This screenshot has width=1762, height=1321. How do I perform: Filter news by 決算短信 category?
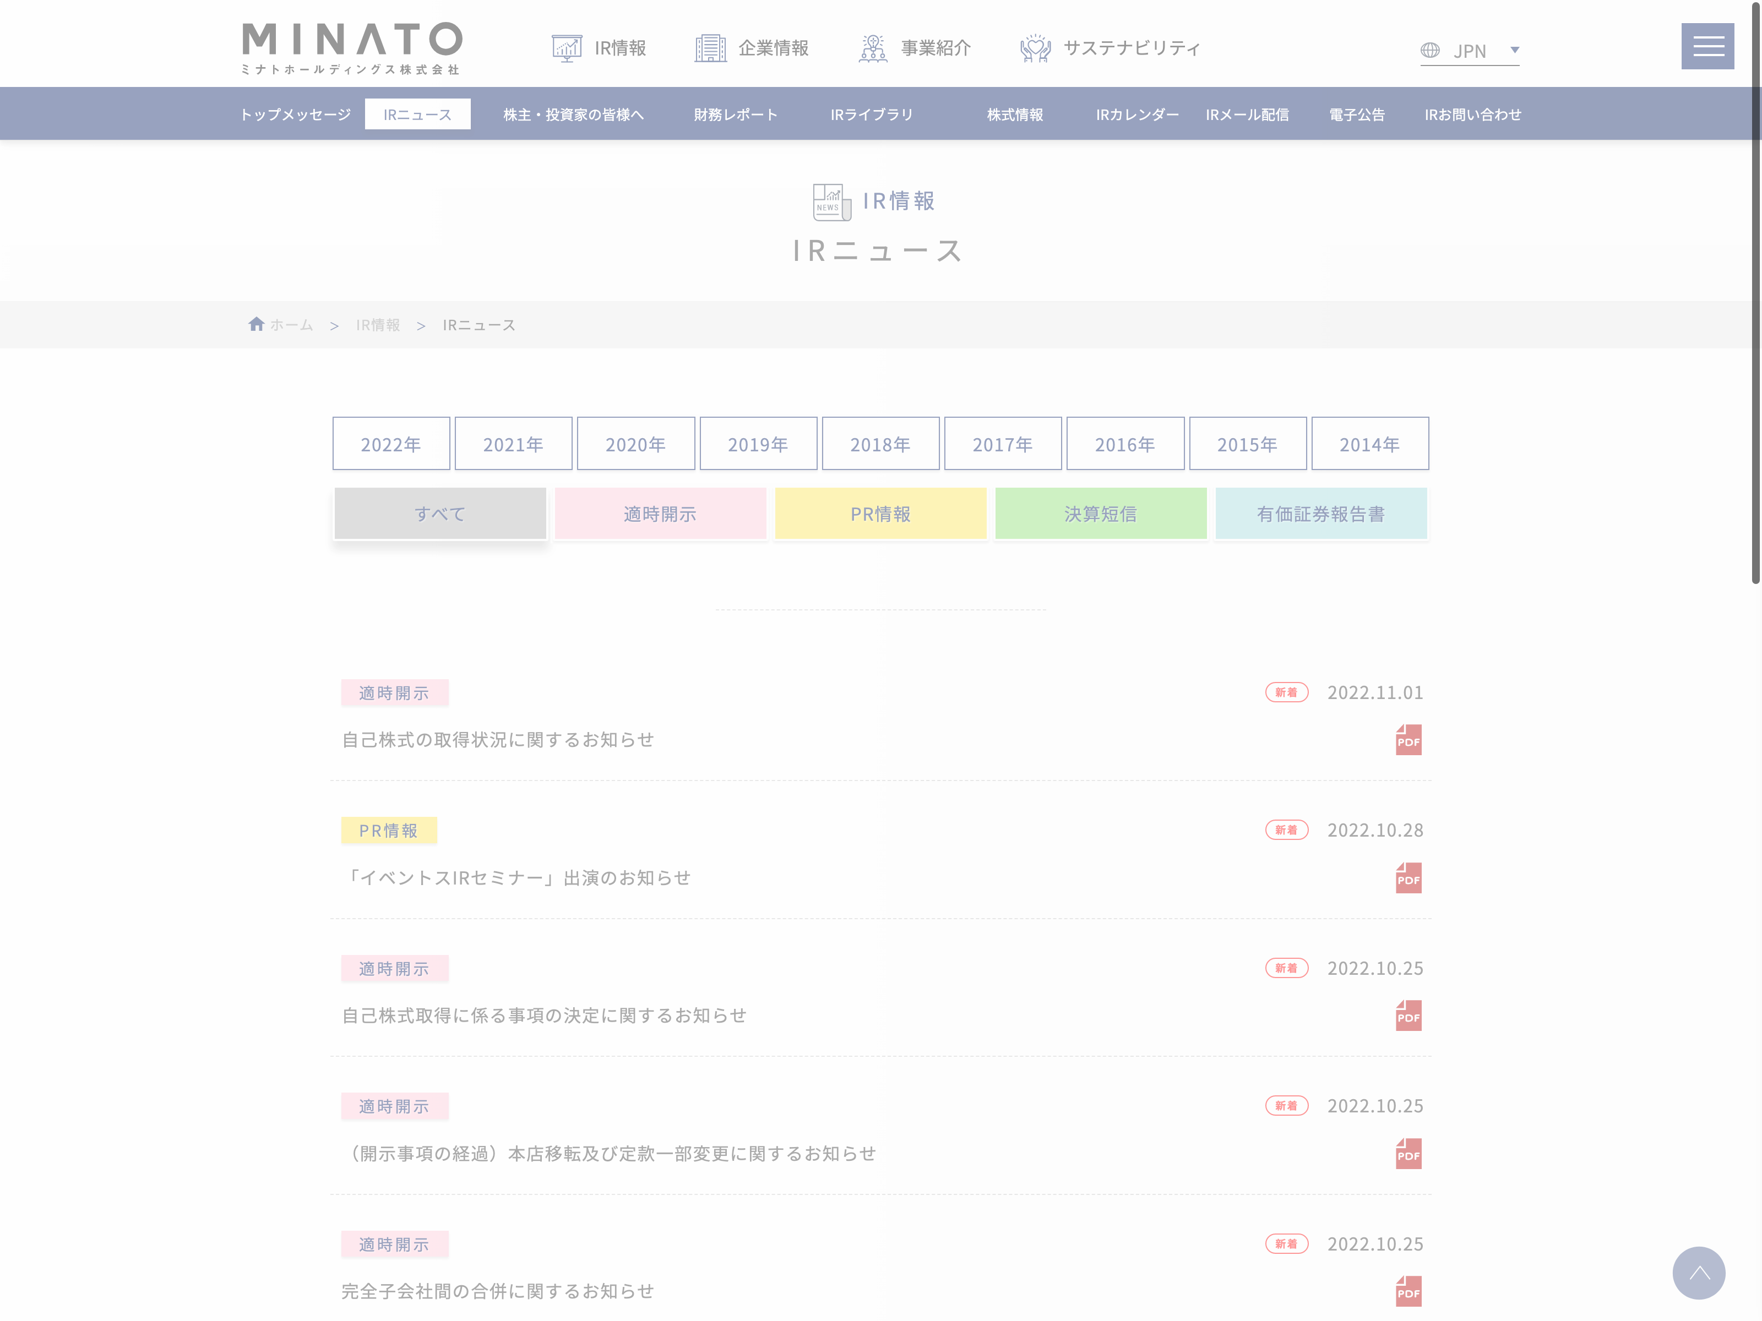(x=1101, y=514)
